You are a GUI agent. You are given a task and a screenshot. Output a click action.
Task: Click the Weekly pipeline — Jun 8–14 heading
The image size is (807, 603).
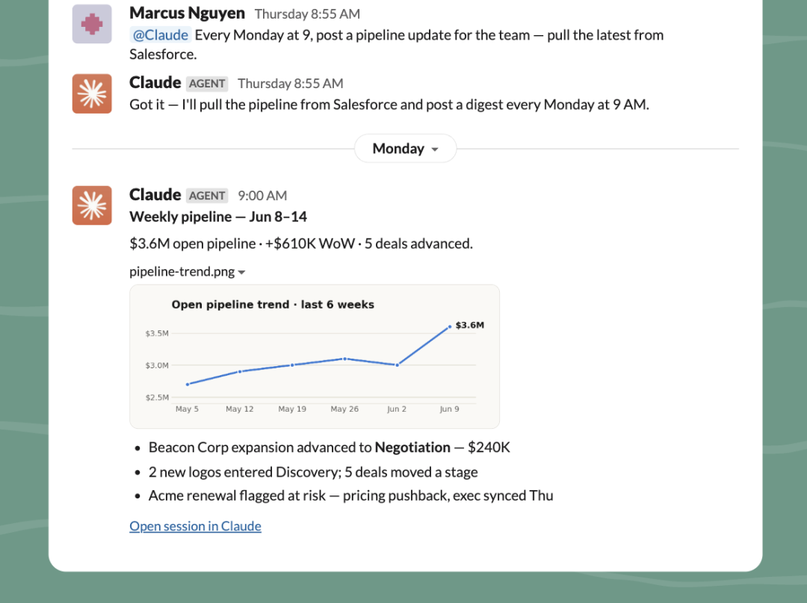pos(218,217)
